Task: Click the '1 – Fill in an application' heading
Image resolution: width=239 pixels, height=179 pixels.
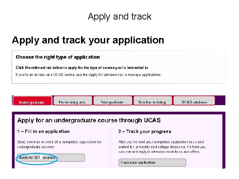Action: click(x=43, y=132)
